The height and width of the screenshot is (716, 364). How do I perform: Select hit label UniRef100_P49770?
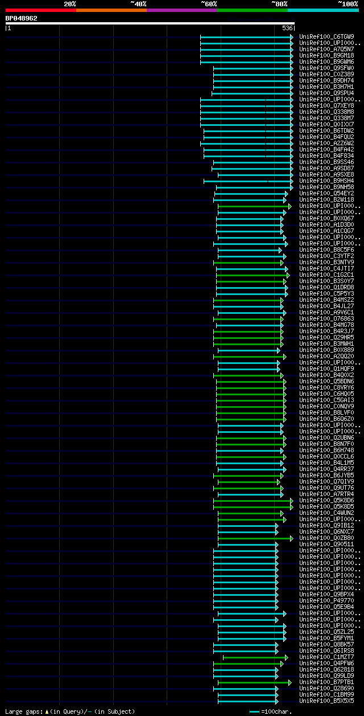[x=327, y=601]
